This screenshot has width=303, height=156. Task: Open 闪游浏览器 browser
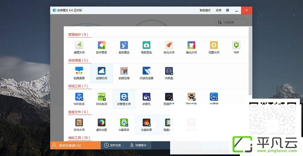pyautogui.click(x=146, y=73)
